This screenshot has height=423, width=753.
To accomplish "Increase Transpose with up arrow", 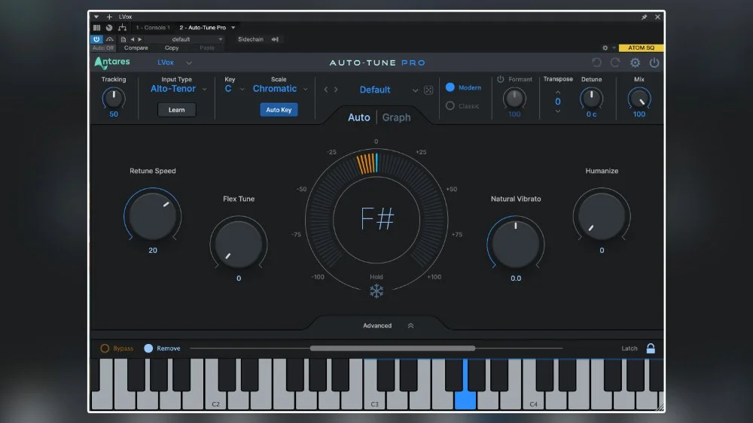I will [557, 92].
